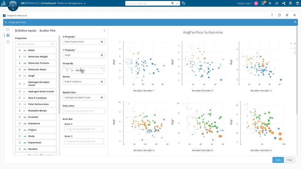Click the Clear button
Viewport: 301px width, 169px height.
[x=289, y=160]
